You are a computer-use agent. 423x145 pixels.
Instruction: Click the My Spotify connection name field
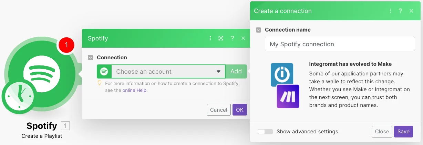coord(340,44)
